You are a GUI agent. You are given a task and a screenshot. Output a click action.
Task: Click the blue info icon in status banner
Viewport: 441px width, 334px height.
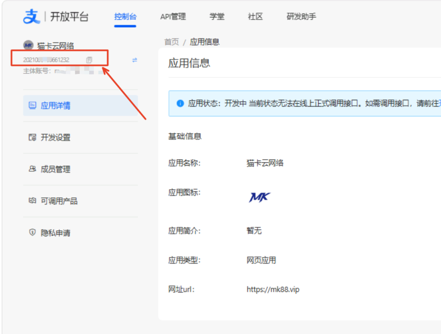(180, 103)
